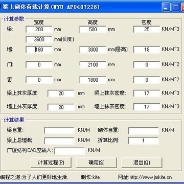Click the beam length field showing 3600
The image size is (184, 184).
(39, 39)
